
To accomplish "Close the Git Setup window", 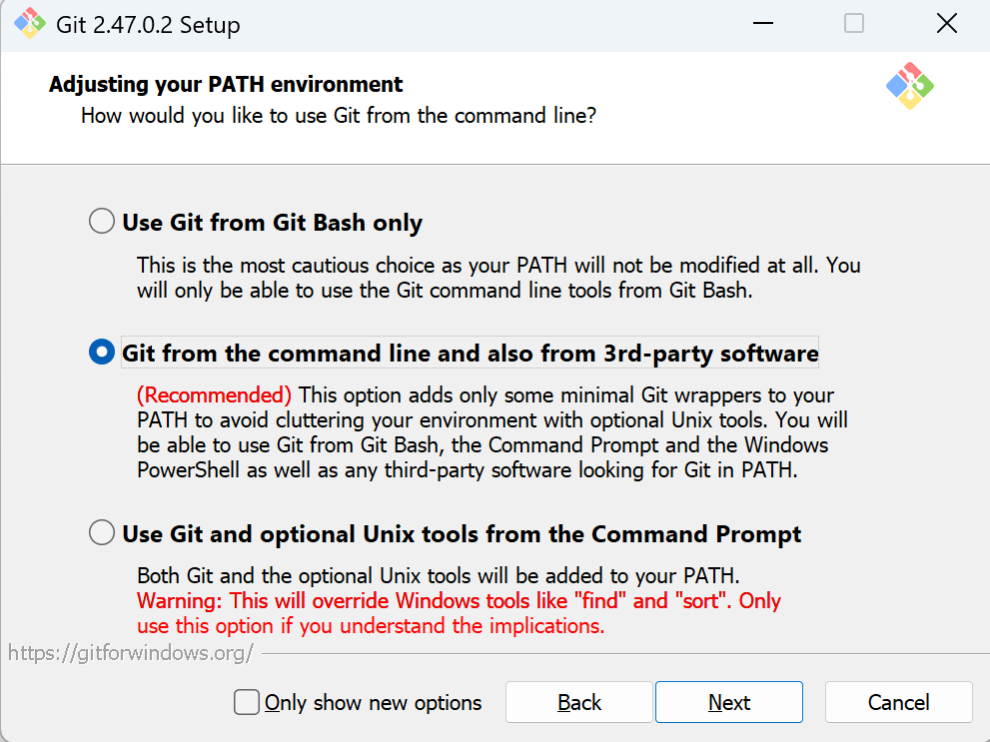I will point(946,24).
